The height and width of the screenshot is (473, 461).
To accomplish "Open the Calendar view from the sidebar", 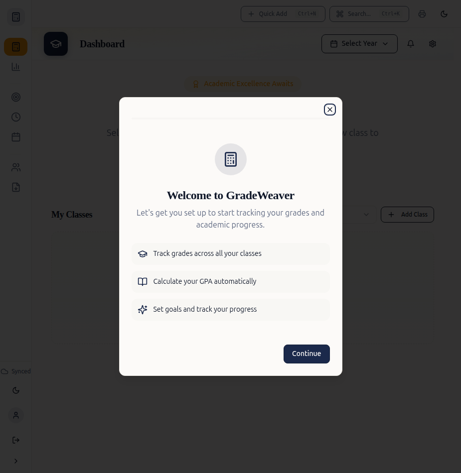I will coord(16,137).
